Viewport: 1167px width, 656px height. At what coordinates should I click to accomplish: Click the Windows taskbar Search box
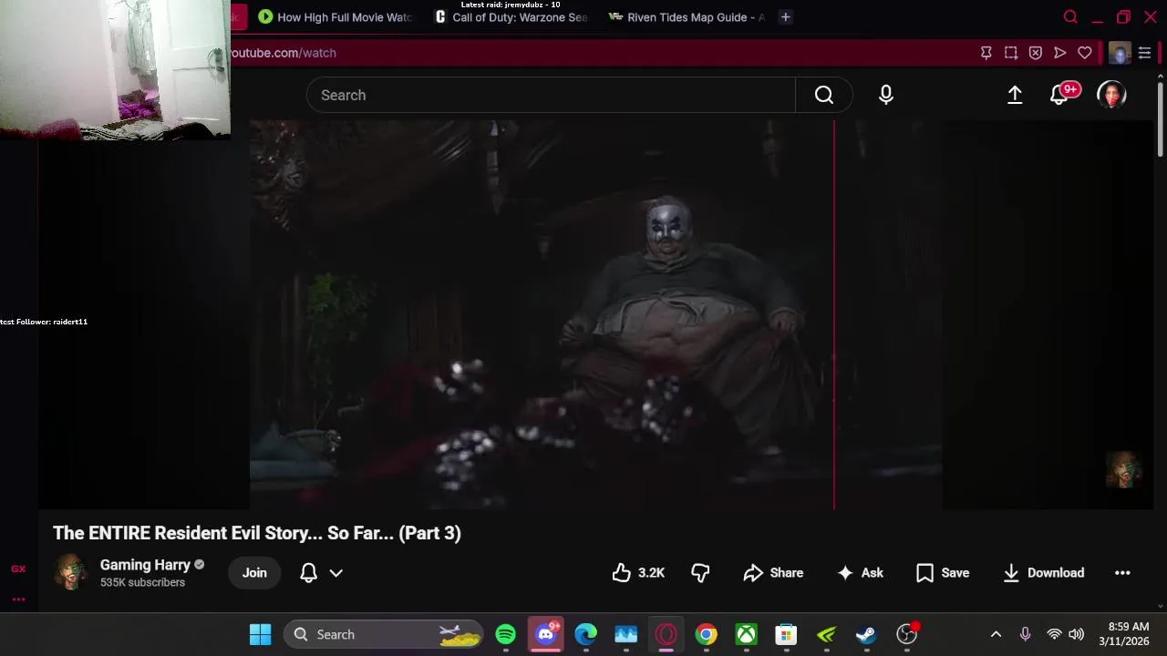[384, 634]
